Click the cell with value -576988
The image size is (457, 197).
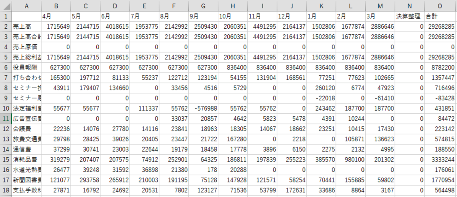coord(203,109)
